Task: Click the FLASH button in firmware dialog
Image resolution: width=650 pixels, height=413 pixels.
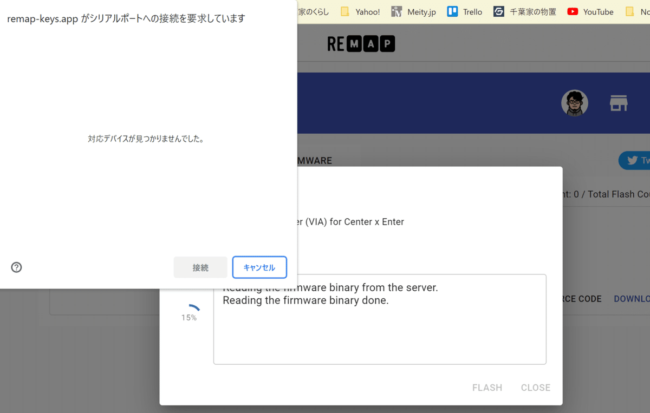Action: click(x=487, y=388)
